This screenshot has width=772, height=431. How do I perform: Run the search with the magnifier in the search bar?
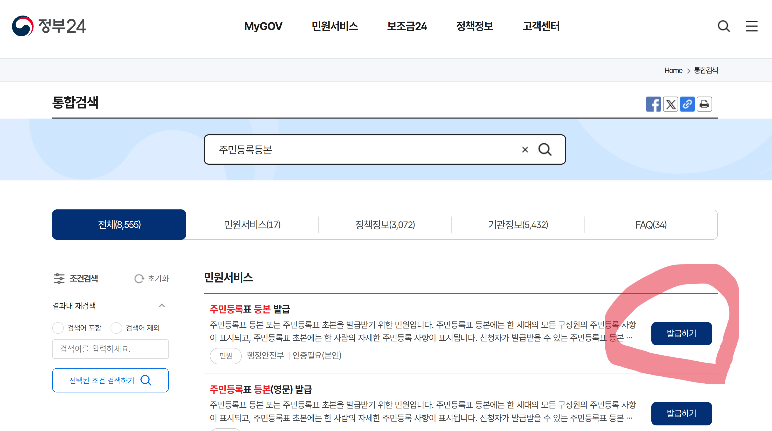(x=545, y=150)
